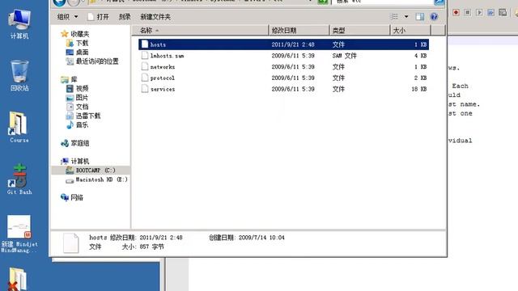This screenshot has width=518, height=291.
Task: Sort files by 修改日期 column header
Action: [299, 31]
